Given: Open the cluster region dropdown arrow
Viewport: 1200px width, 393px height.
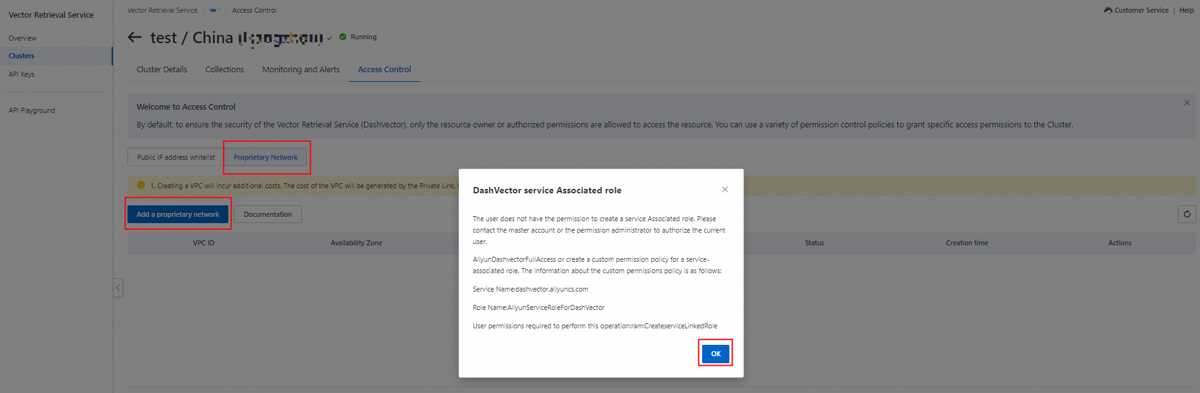Looking at the screenshot, I should point(329,38).
